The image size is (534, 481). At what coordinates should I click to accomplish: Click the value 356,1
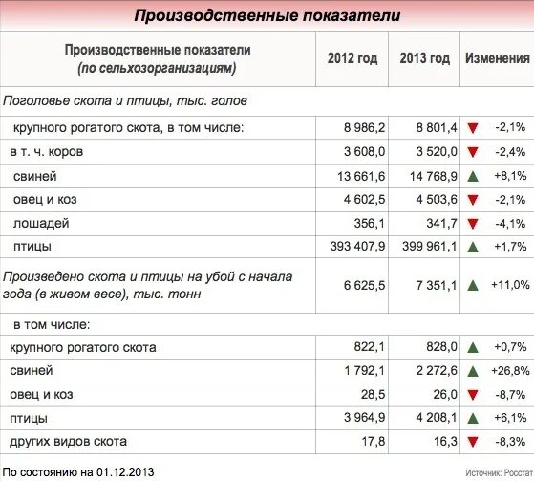(370, 223)
